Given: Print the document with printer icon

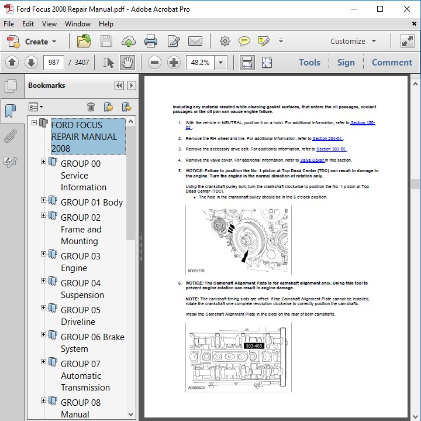Looking at the screenshot, I should [x=151, y=41].
